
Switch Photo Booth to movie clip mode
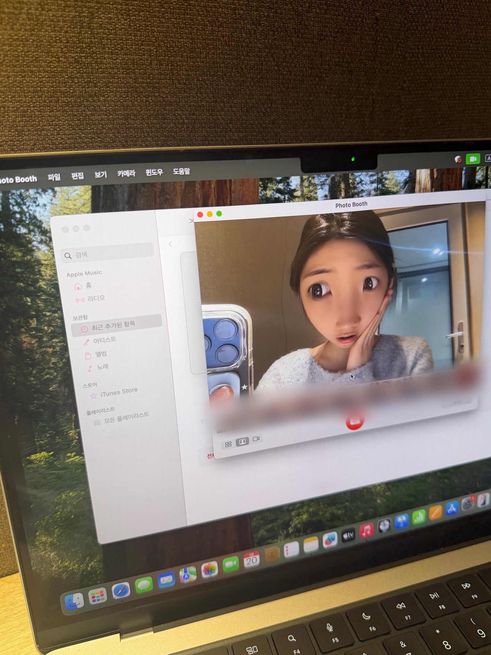pos(256,439)
